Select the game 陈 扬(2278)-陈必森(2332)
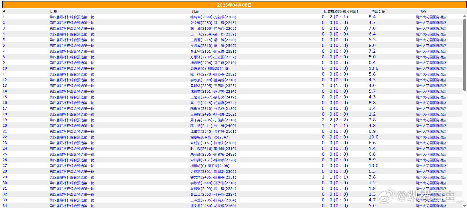Image resolution: width=467 pixels, height=208 pixels. click(x=213, y=74)
